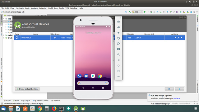Image resolution: width=199 pixels, height=112 pixels.
Task: Collapse the app module tree node
Action: 4,19
